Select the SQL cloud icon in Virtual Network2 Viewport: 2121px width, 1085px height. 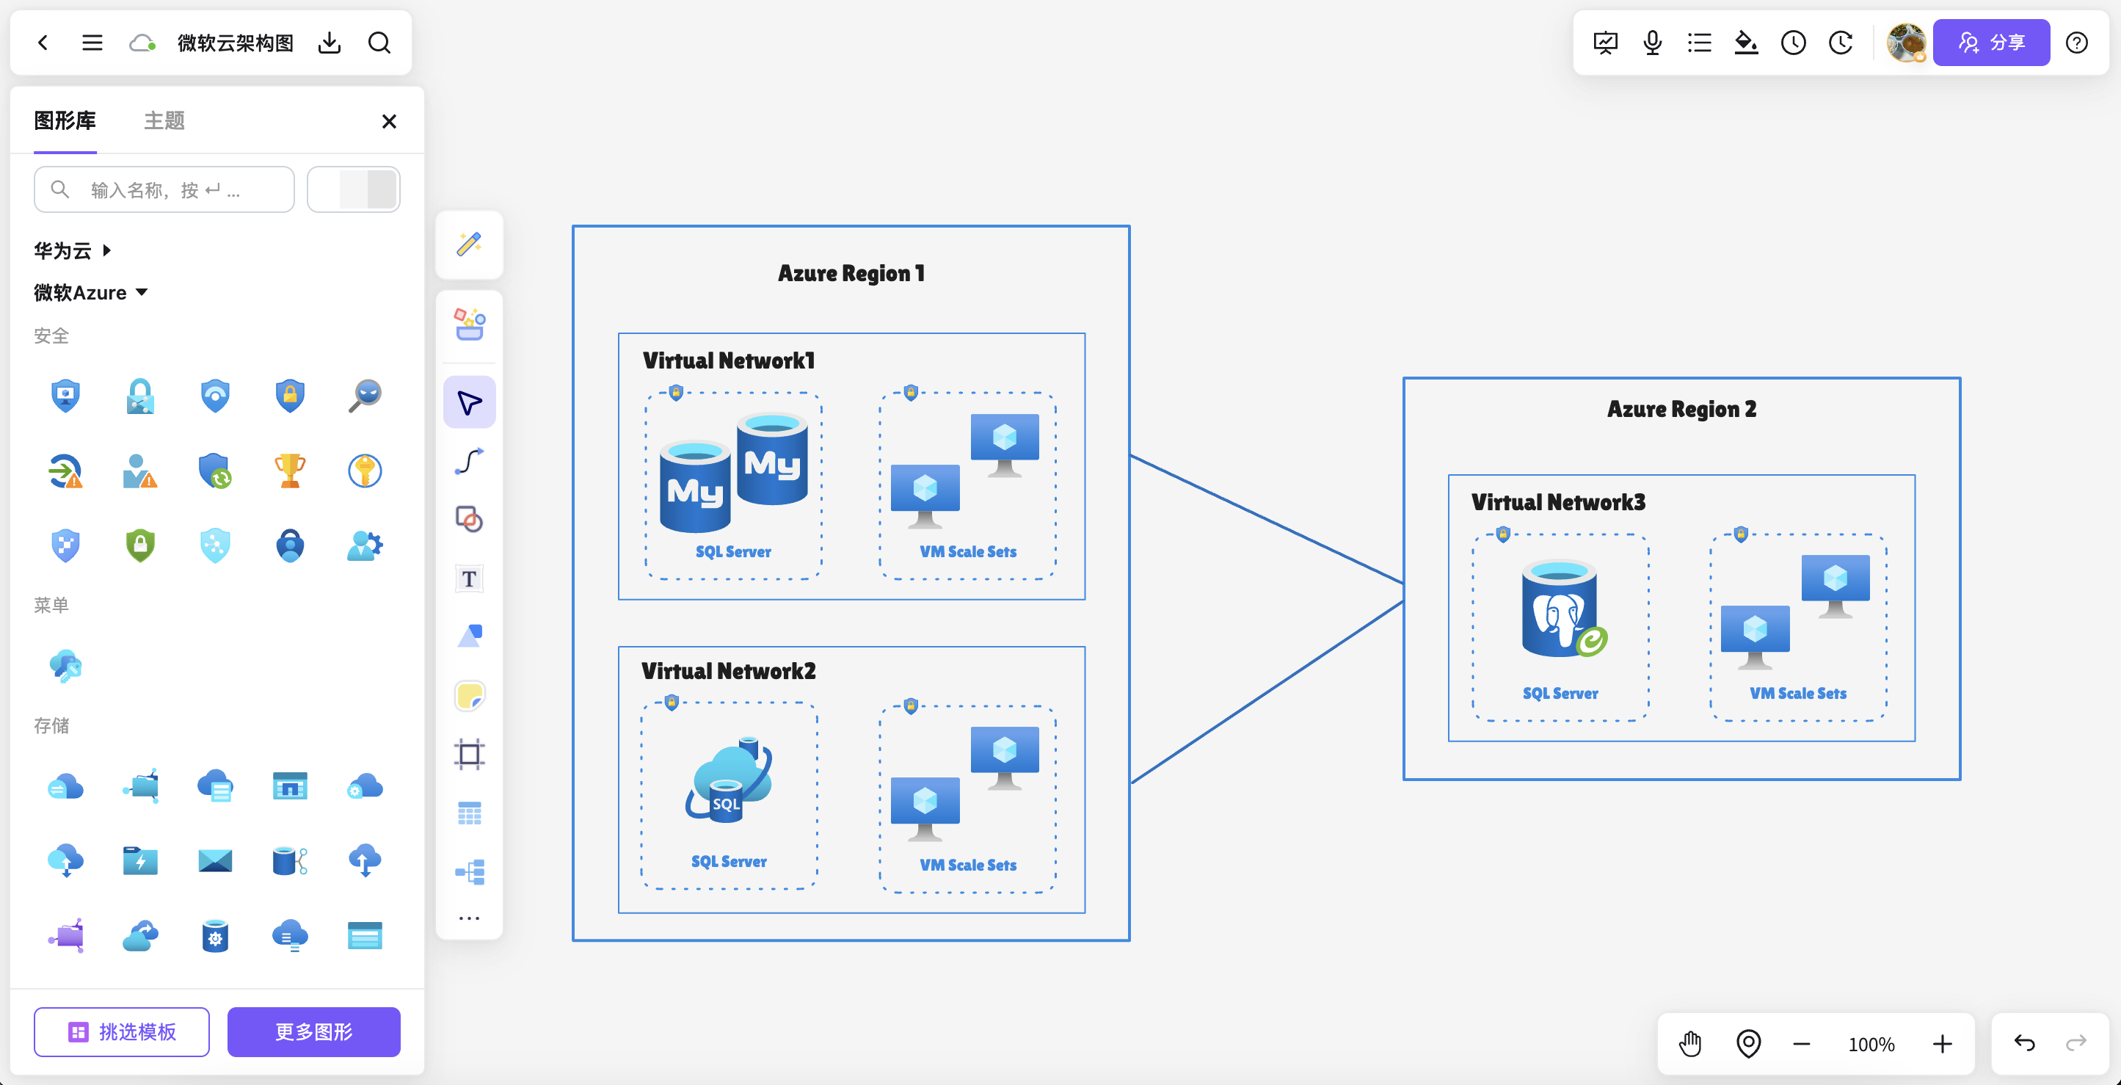coord(729,779)
